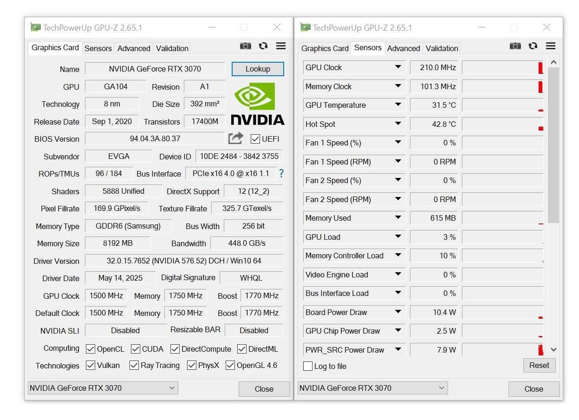Image resolution: width=579 pixels, height=420 pixels.
Task: Toggle the UEFI checkbox
Action: click(255, 139)
